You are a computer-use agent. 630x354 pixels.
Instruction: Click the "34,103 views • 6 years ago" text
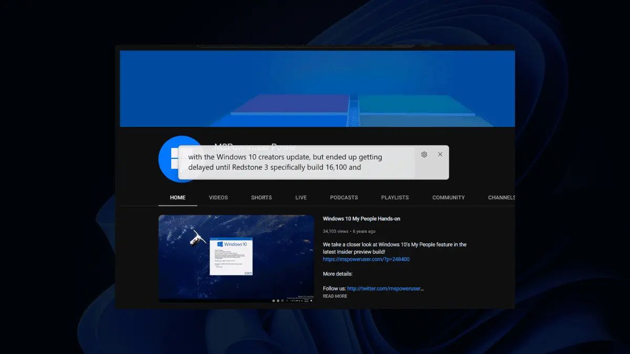coord(349,231)
